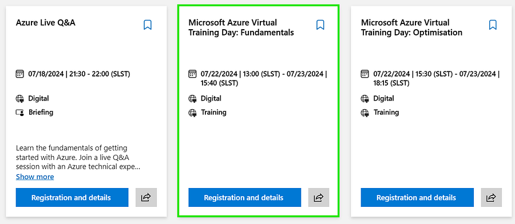Click the 07/18/2024 21:30 - 22:00 date text
The image size is (515, 224).
tap(79, 74)
